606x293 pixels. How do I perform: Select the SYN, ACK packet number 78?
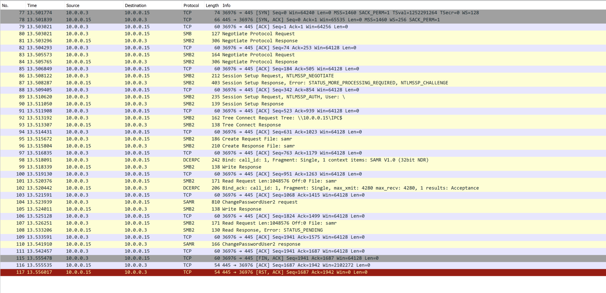point(178,19)
